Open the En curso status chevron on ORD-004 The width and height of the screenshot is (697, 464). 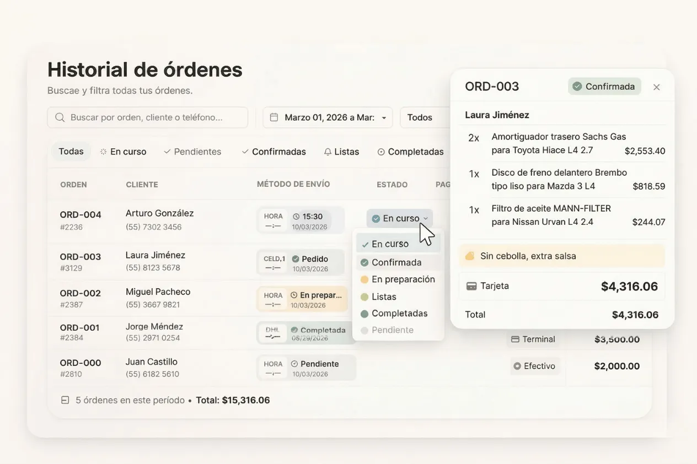click(x=426, y=218)
